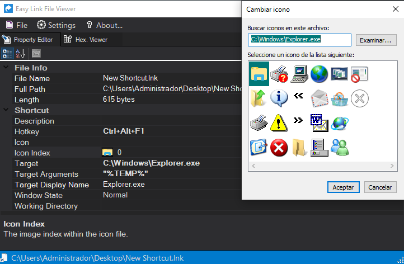
Task: Select the Icon property row
Action: coord(127,142)
